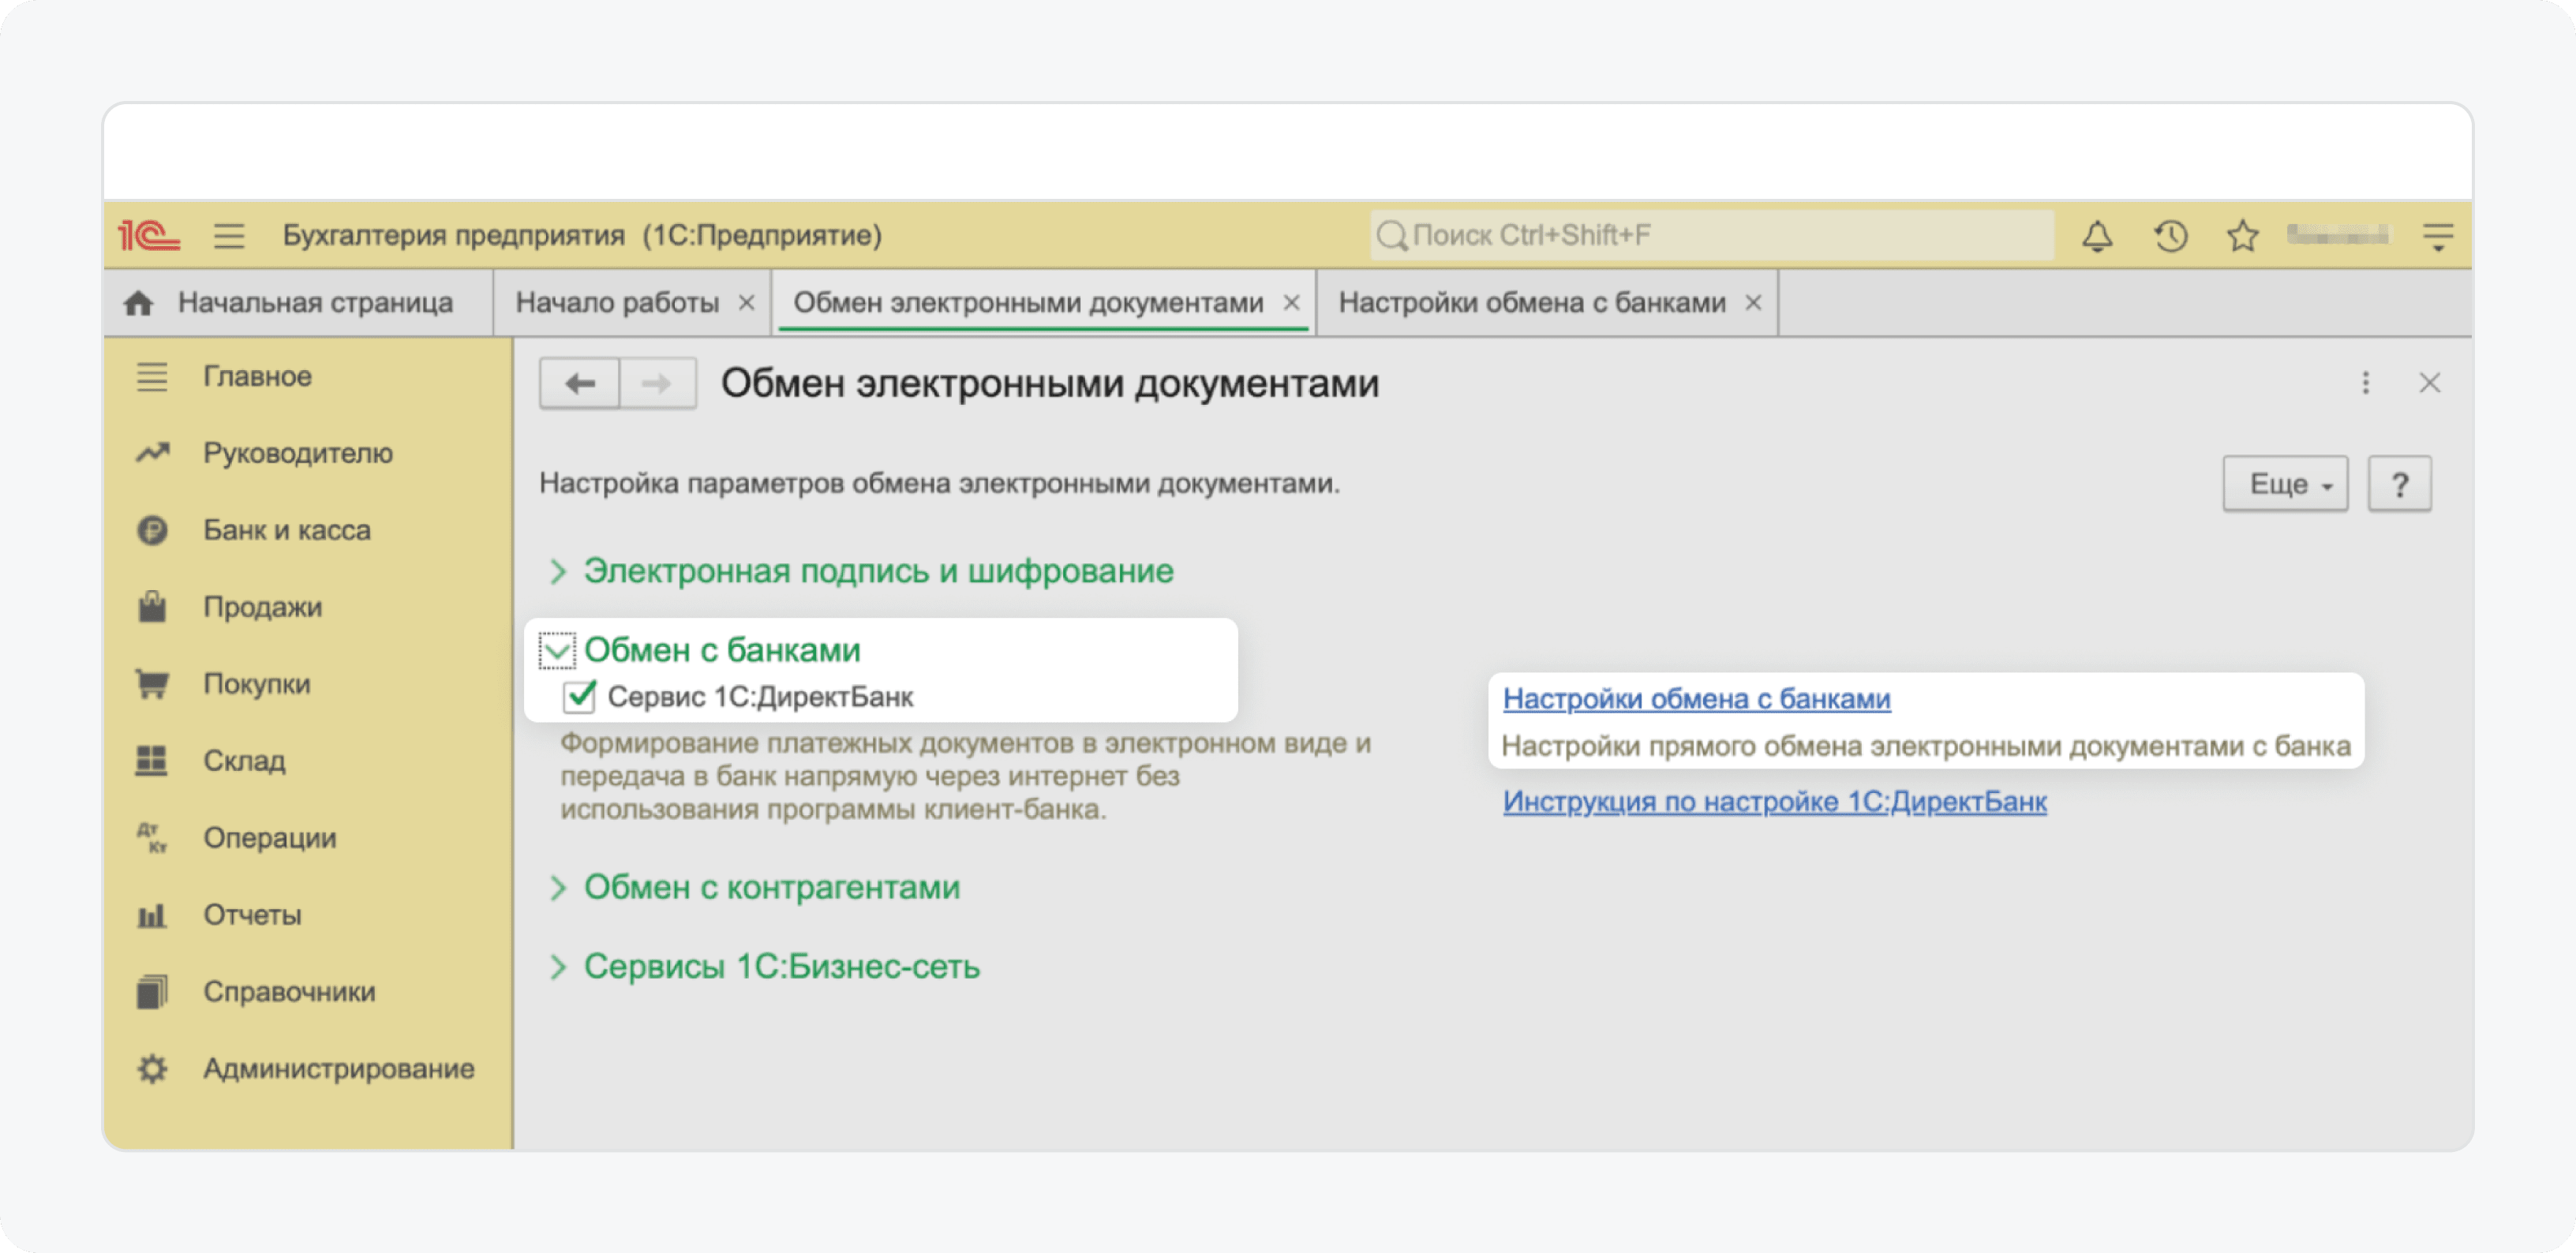Open the Операции section

[x=270, y=838]
